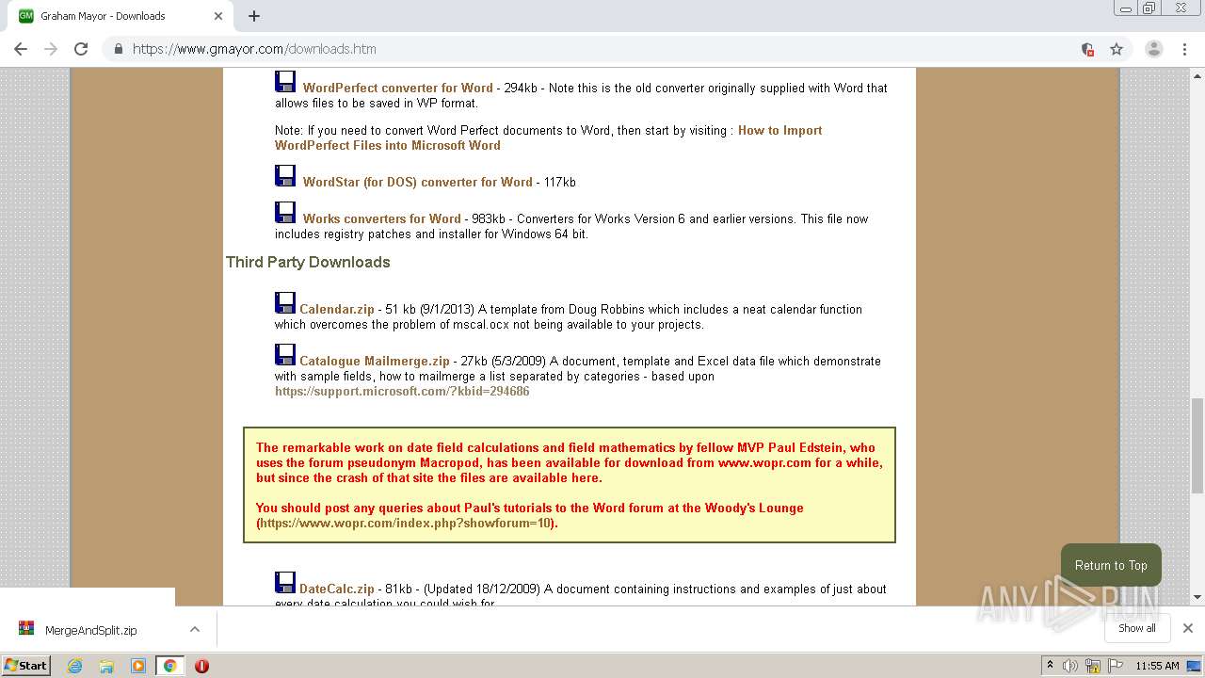The width and height of the screenshot is (1205, 678).
Task: Close the Graham Mayor - Downloads tab
Action: pos(218,16)
